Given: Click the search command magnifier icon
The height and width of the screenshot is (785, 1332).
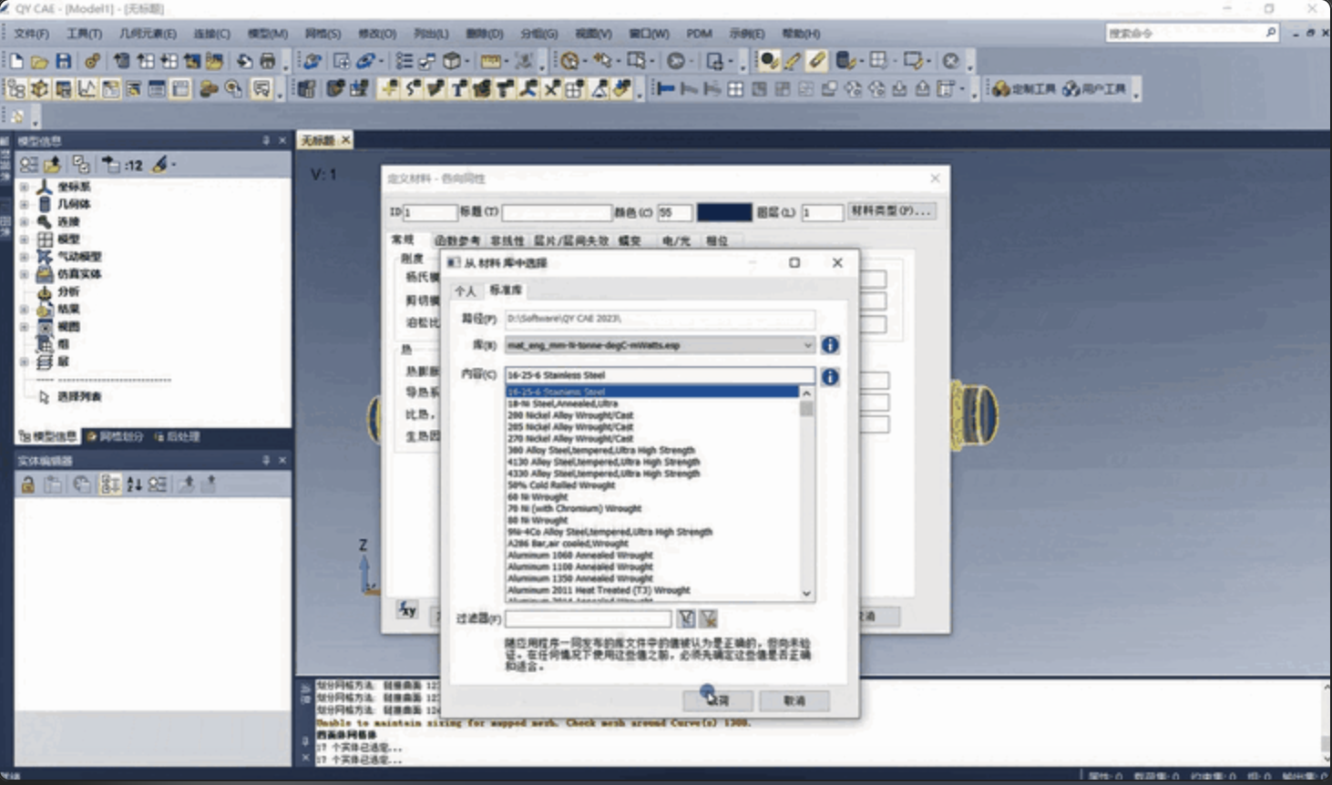Looking at the screenshot, I should coord(1271,33).
